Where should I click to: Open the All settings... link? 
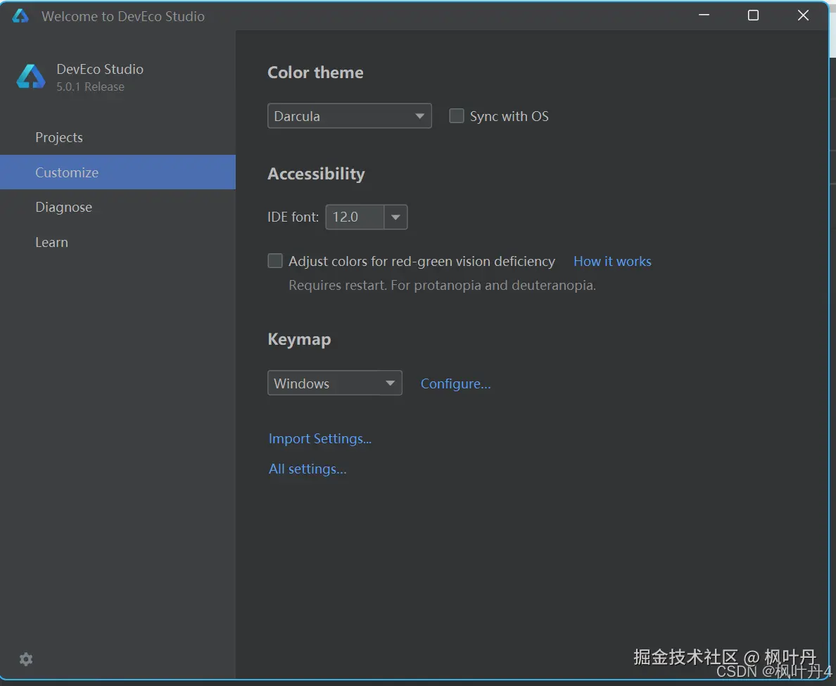308,469
